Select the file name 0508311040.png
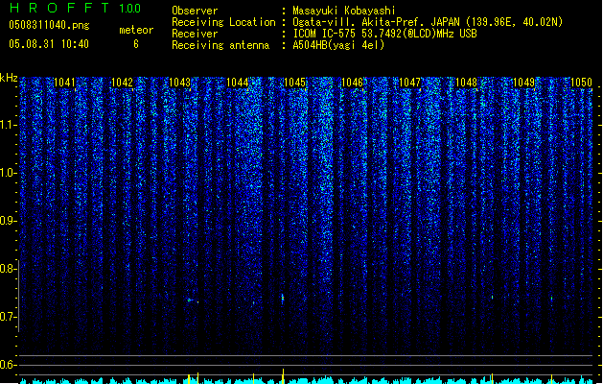Viewport: 603px width, 384px height. (49, 25)
